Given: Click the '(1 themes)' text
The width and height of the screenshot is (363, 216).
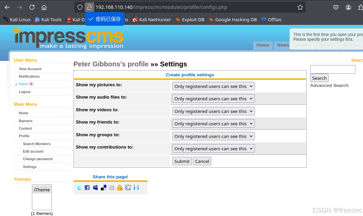Looking at the screenshot, I should click(42, 214).
